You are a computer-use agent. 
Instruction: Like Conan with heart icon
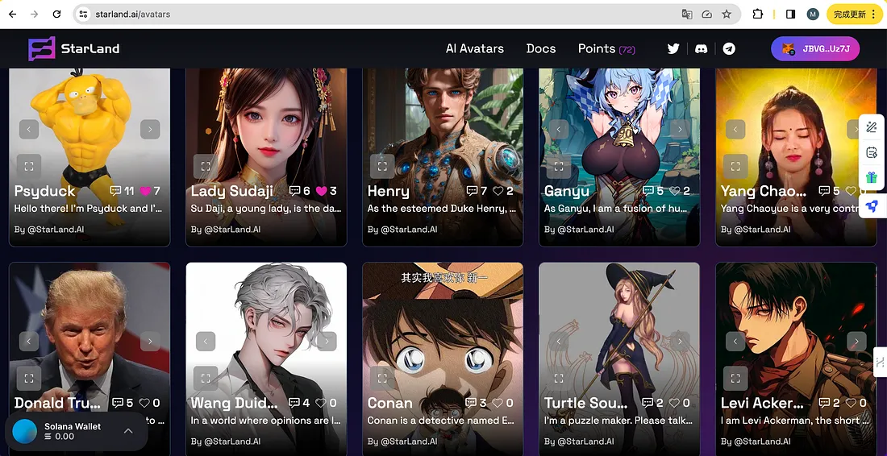(x=498, y=403)
